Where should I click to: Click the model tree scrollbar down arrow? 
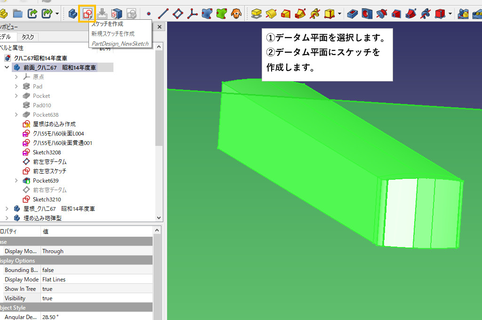pos(159,217)
